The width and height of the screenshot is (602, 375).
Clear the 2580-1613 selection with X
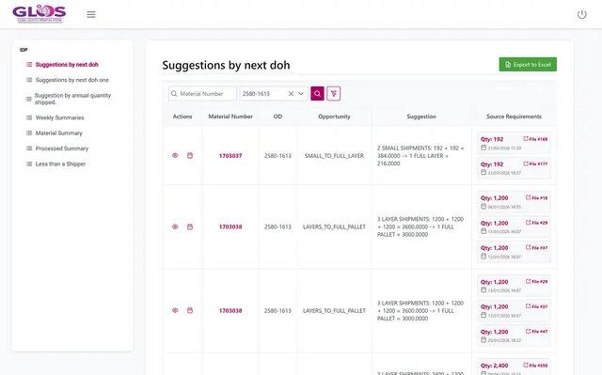pyautogui.click(x=291, y=94)
